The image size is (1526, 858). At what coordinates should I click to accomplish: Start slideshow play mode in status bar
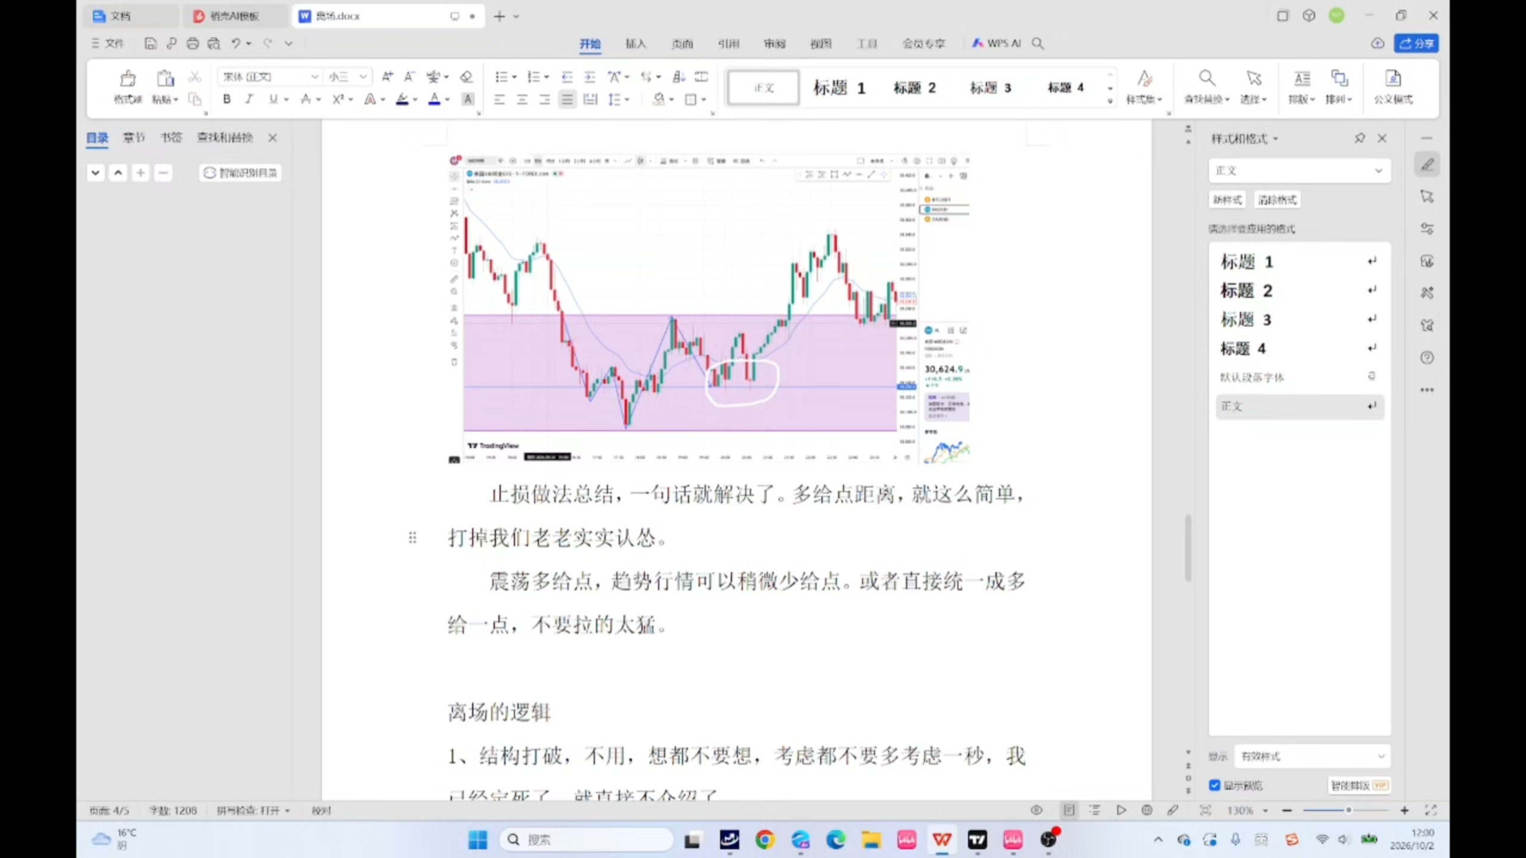coord(1121,810)
